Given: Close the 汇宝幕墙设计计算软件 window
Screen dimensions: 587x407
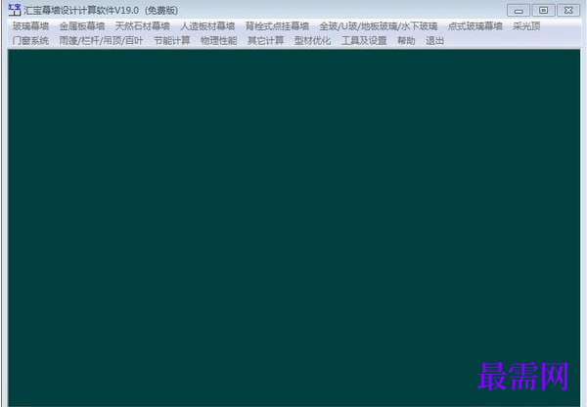Looking at the screenshot, I should 568,11.
